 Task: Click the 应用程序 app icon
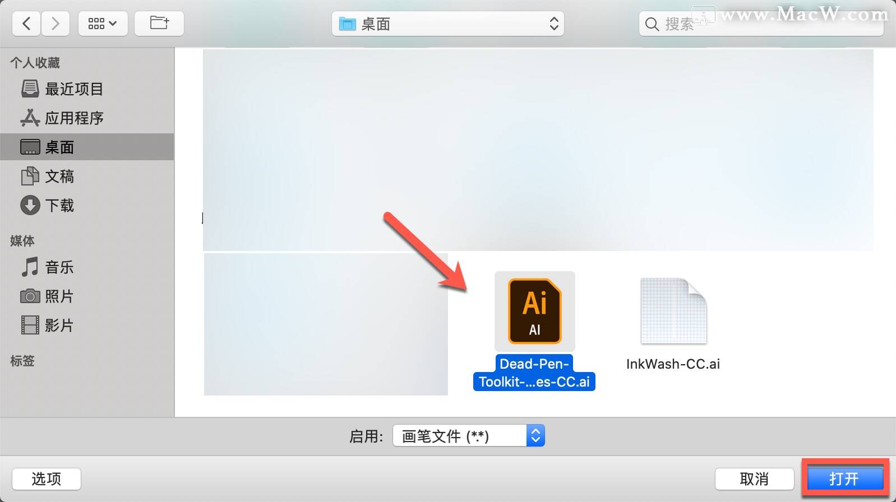(30, 118)
